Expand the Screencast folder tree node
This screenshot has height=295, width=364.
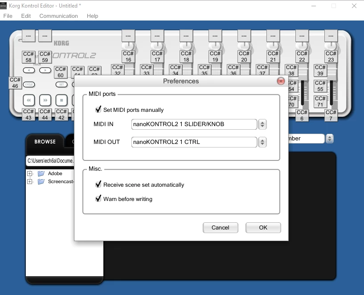click(30, 181)
